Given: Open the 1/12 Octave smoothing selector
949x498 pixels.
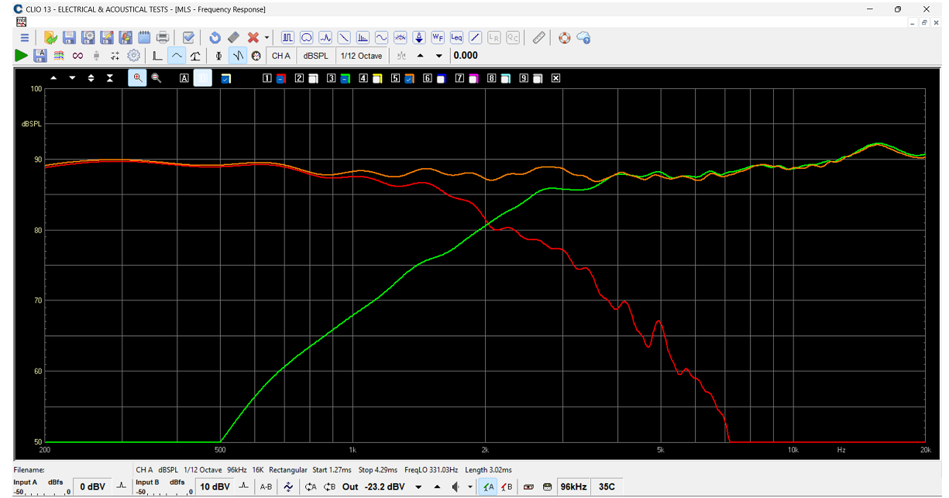Looking at the screenshot, I should [x=361, y=56].
